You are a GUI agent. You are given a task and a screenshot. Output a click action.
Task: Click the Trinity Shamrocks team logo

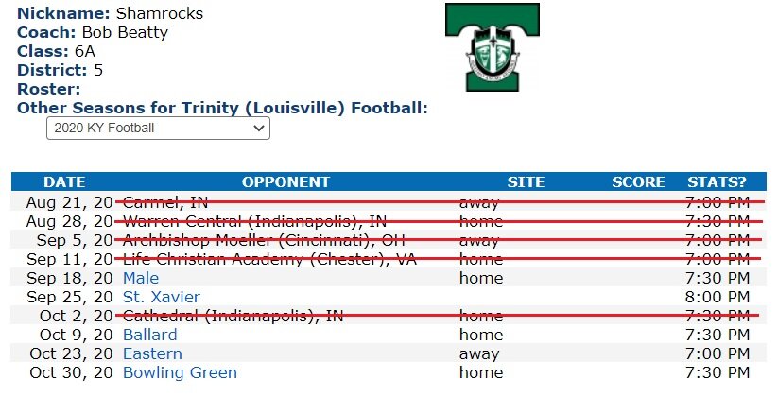click(493, 47)
